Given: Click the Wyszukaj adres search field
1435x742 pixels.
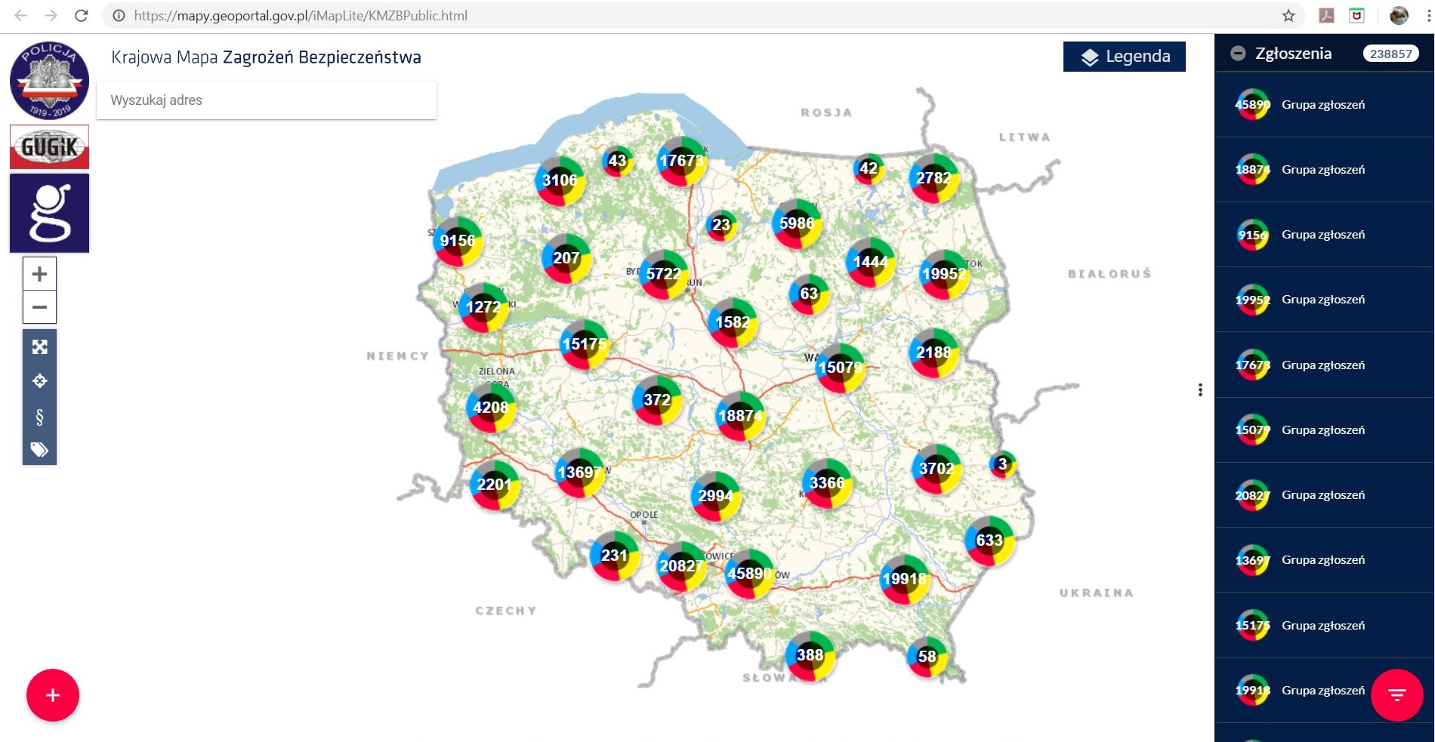Looking at the screenshot, I should point(266,100).
